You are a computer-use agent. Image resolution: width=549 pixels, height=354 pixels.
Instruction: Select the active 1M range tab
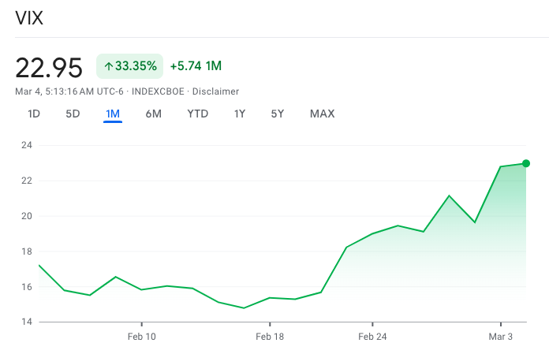coord(113,114)
